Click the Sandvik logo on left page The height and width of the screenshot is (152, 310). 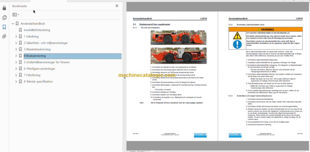pos(200,135)
